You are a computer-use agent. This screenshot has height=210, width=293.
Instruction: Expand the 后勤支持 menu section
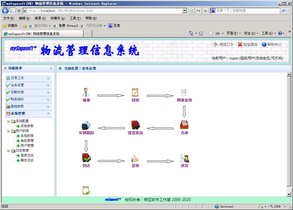[28, 92]
